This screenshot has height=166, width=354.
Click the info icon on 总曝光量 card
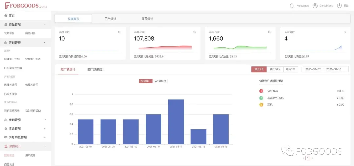[x=195, y=32]
